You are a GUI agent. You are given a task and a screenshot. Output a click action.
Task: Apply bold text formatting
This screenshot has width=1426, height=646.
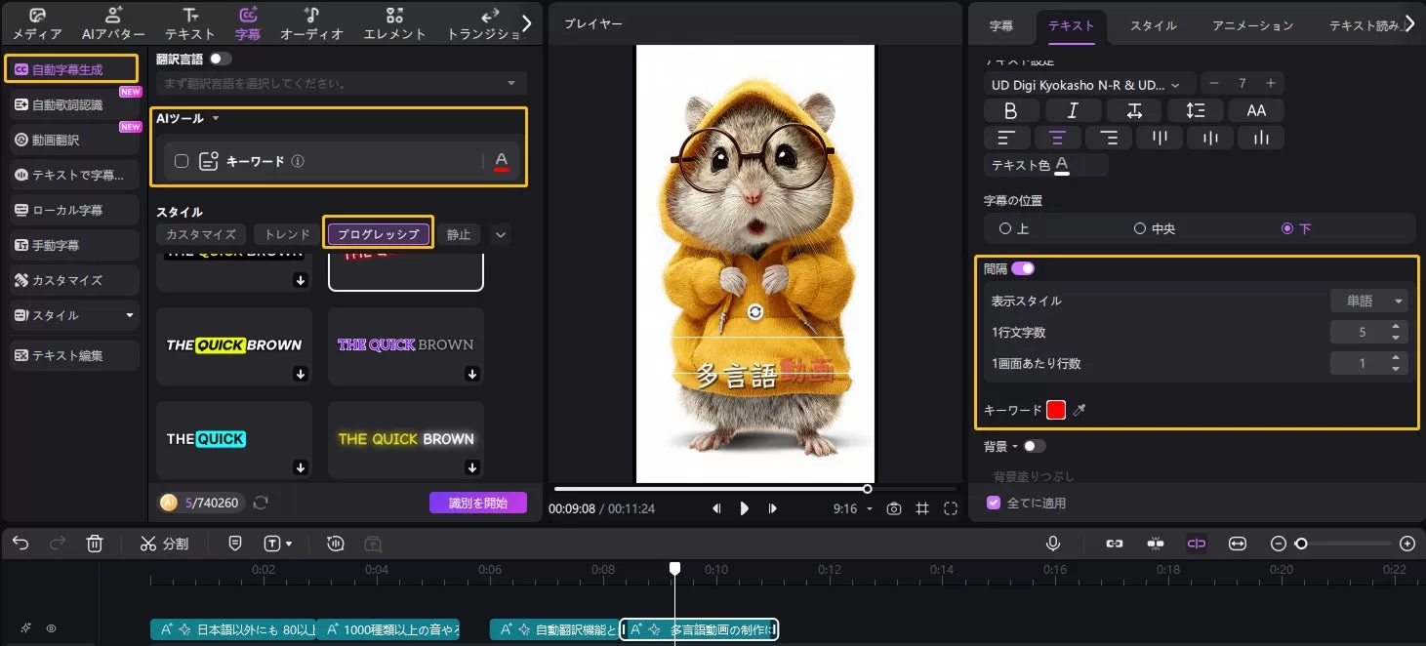point(1010,110)
